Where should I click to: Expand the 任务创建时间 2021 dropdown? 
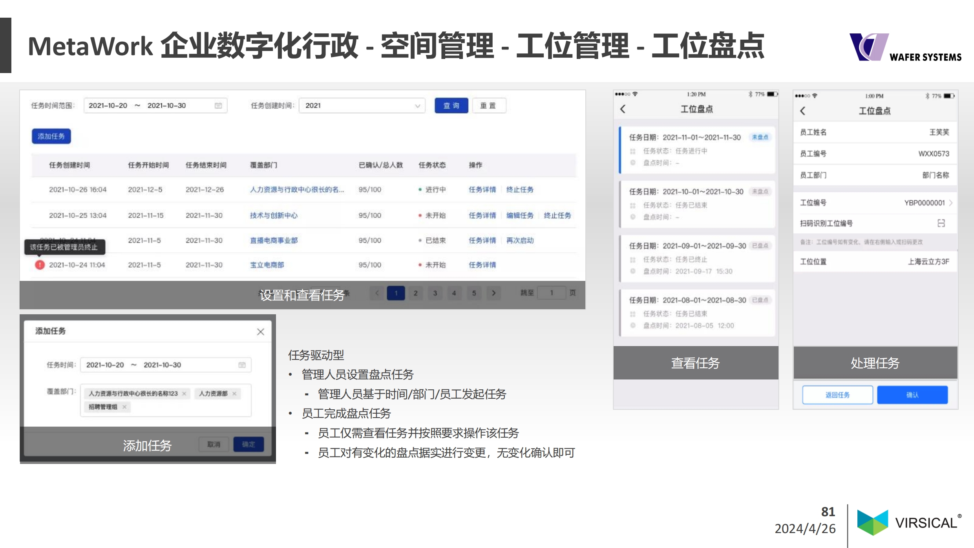362,106
